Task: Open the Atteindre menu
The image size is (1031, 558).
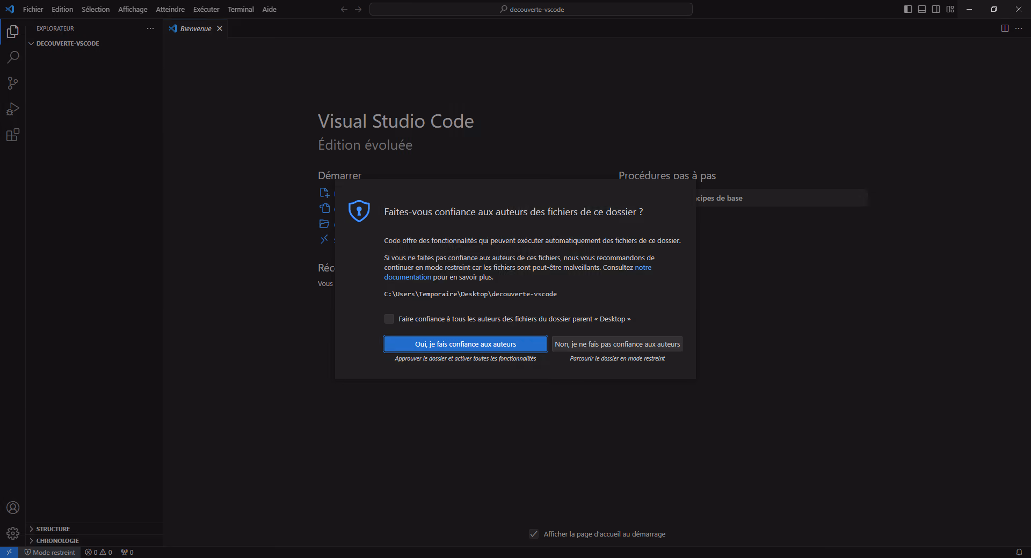Action: pos(170,9)
